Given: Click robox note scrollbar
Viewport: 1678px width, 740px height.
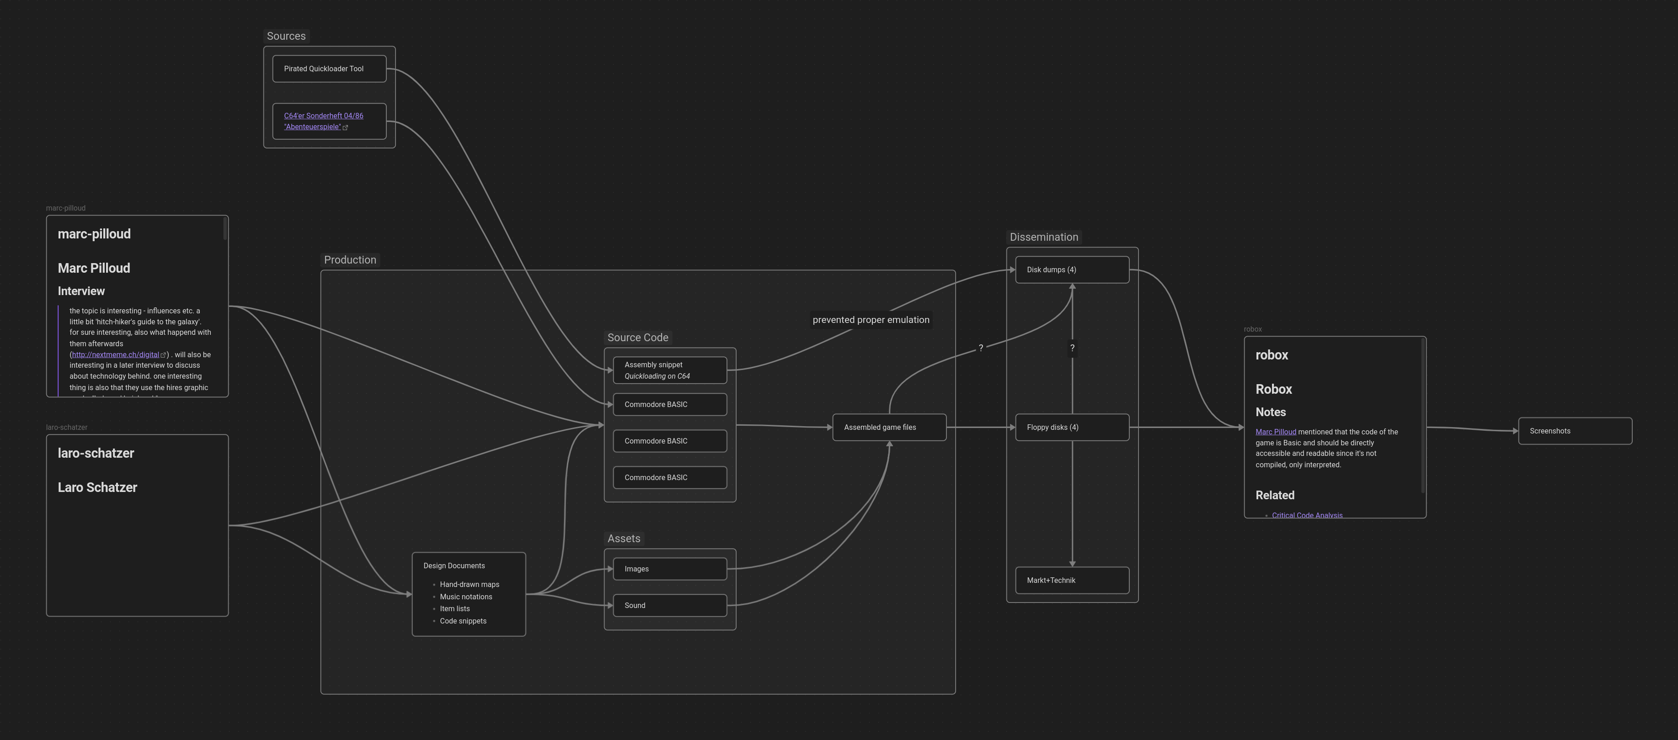Looking at the screenshot, I should pyautogui.click(x=1423, y=415).
